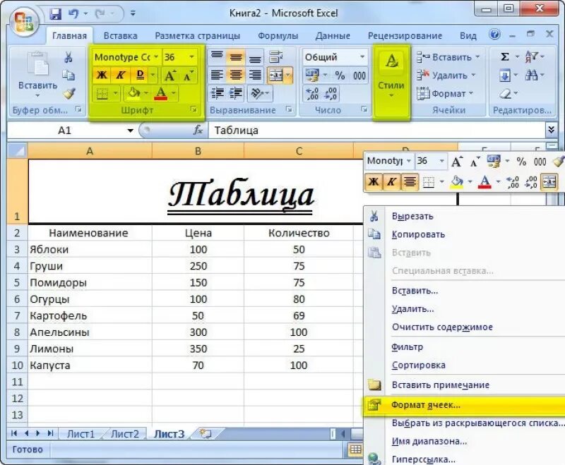The width and height of the screenshot is (565, 465).
Task: Decrease decimal places in ribbon Number group
Action: pyautogui.click(x=331, y=94)
